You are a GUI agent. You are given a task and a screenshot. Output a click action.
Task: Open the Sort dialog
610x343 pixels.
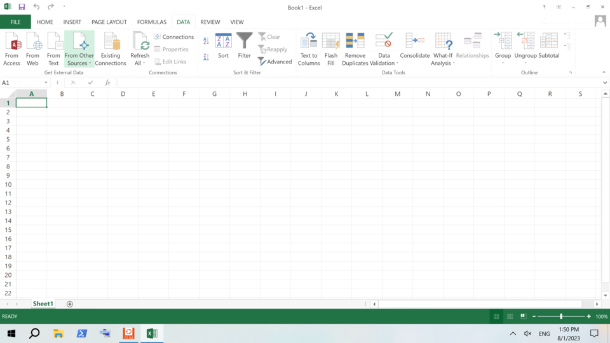click(x=223, y=46)
